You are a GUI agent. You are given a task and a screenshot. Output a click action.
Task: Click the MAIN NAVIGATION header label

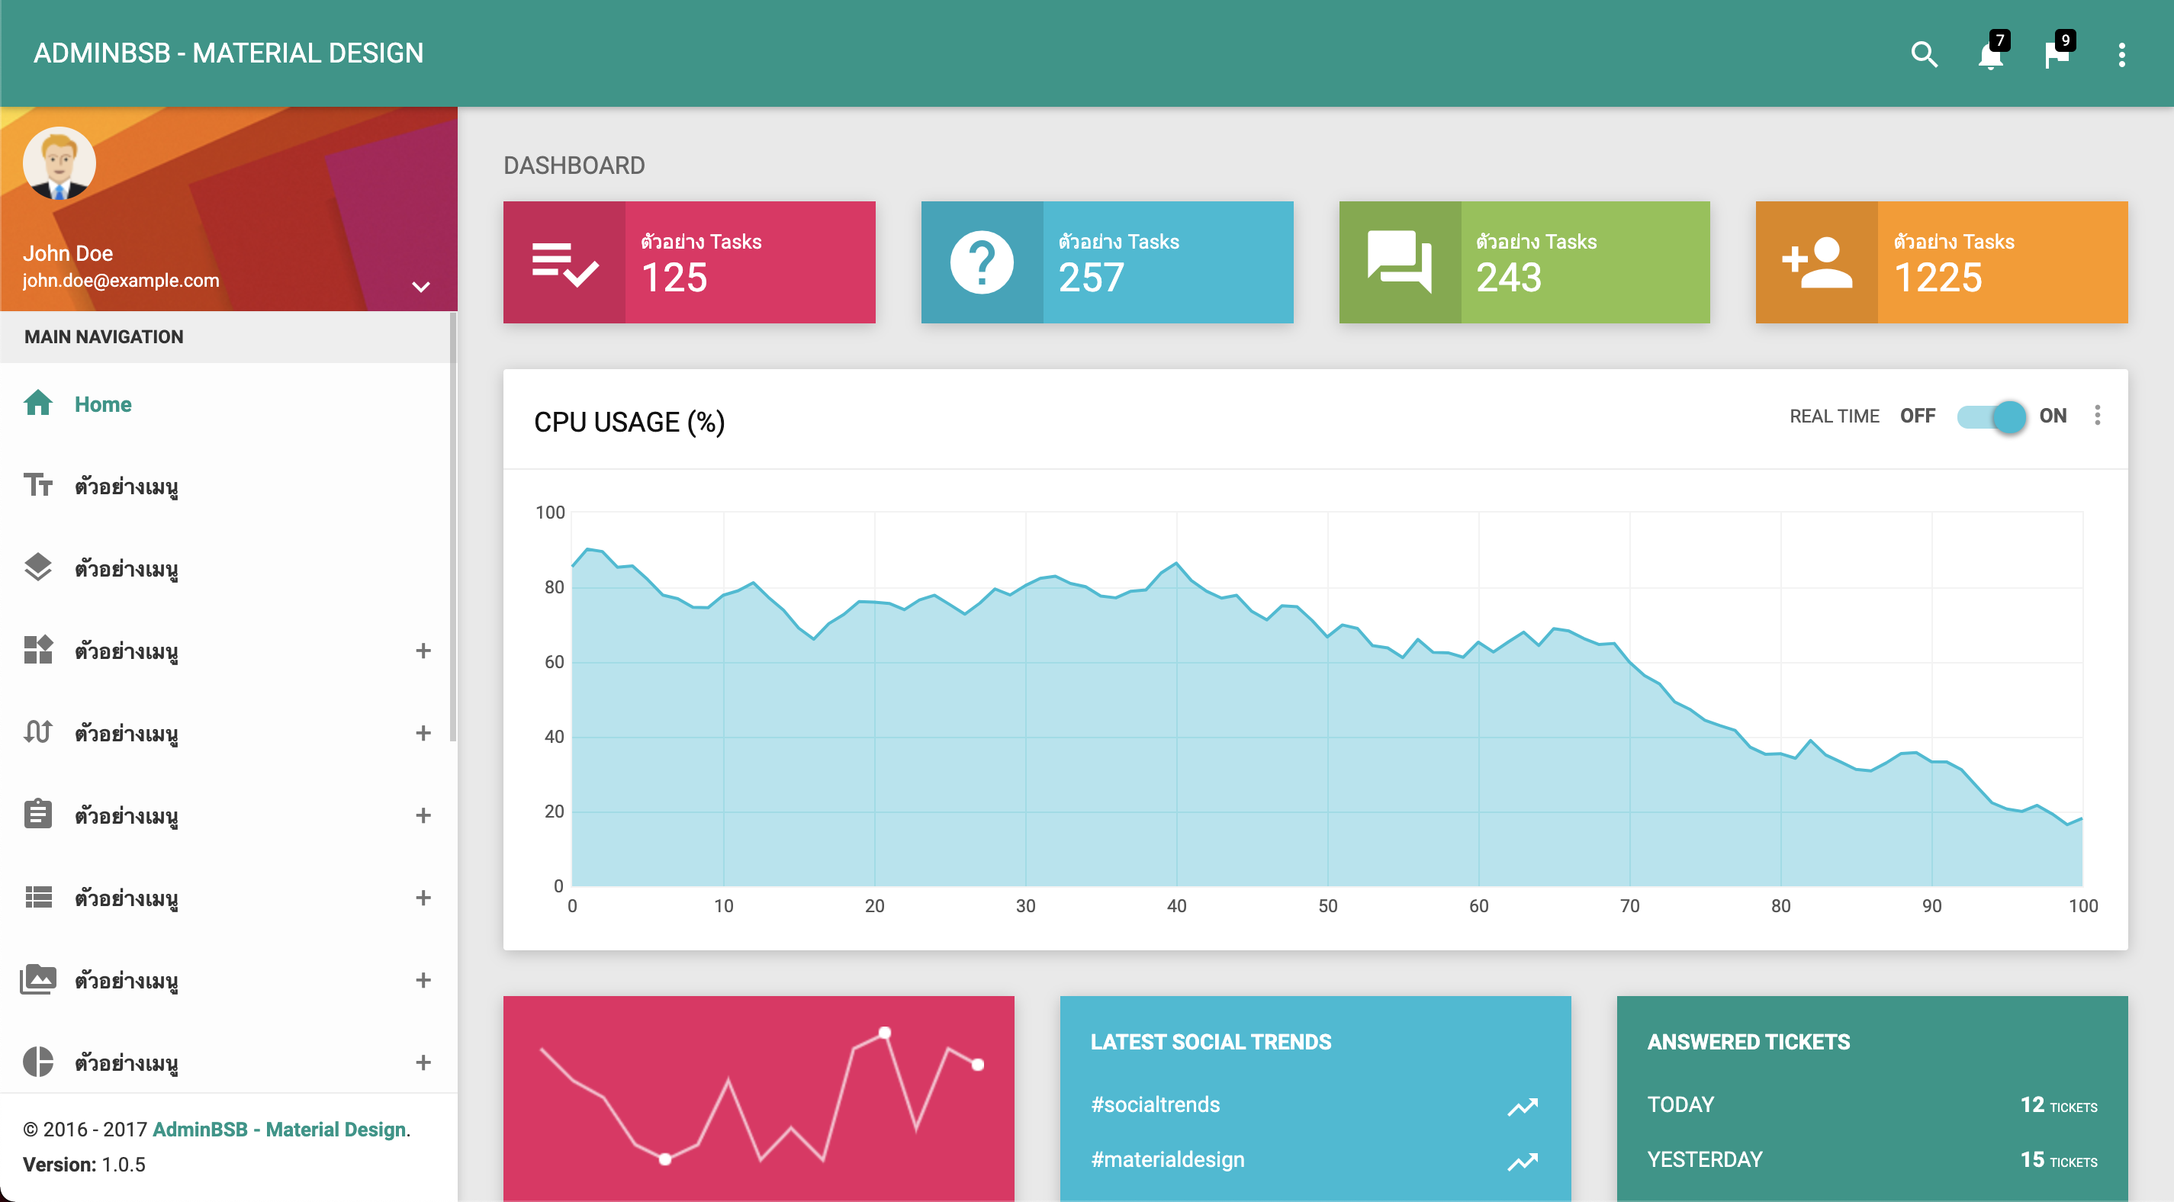(104, 337)
